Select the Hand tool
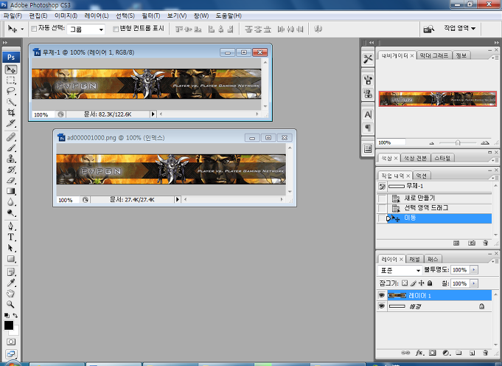Image resolution: width=502 pixels, height=366 pixels. point(11,294)
